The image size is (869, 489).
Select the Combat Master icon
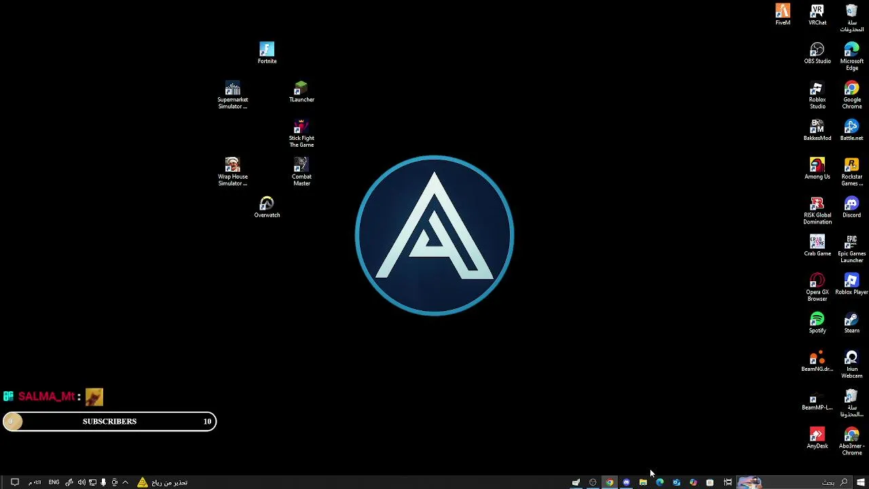(x=301, y=172)
